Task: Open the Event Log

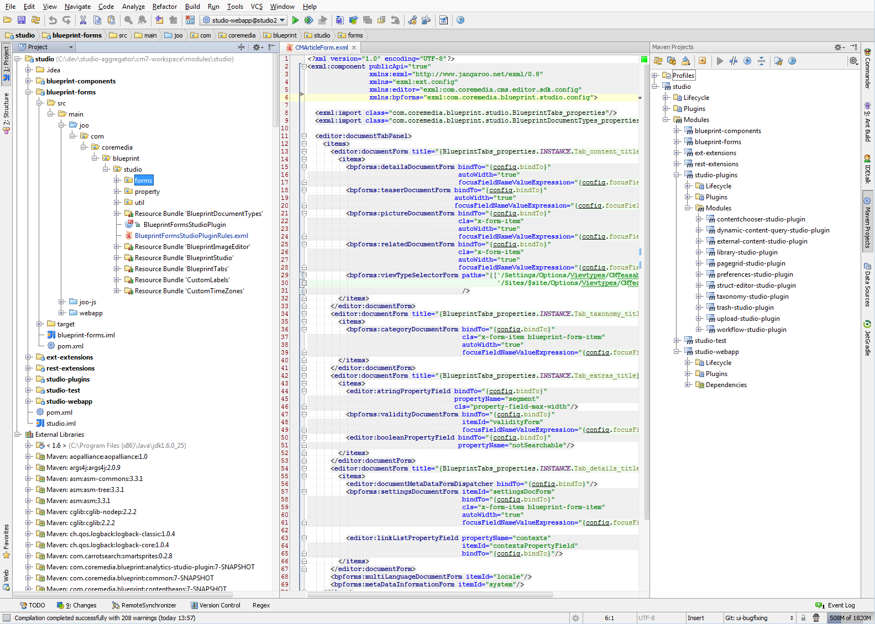Action: click(835, 605)
